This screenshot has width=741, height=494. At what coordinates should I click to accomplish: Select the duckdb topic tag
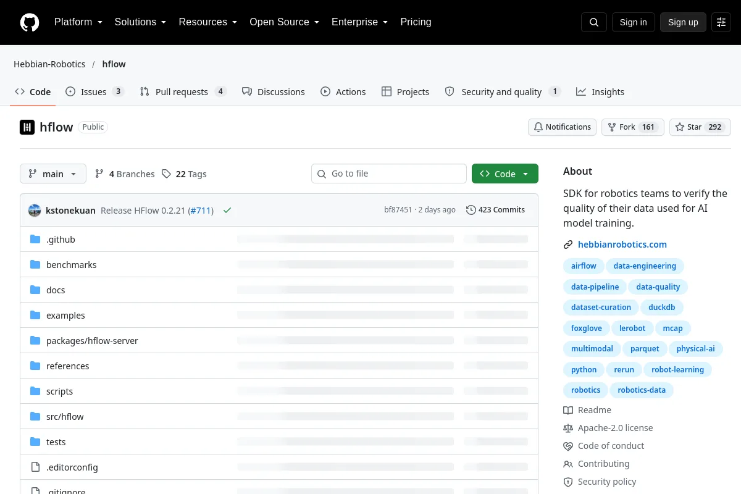tap(662, 308)
